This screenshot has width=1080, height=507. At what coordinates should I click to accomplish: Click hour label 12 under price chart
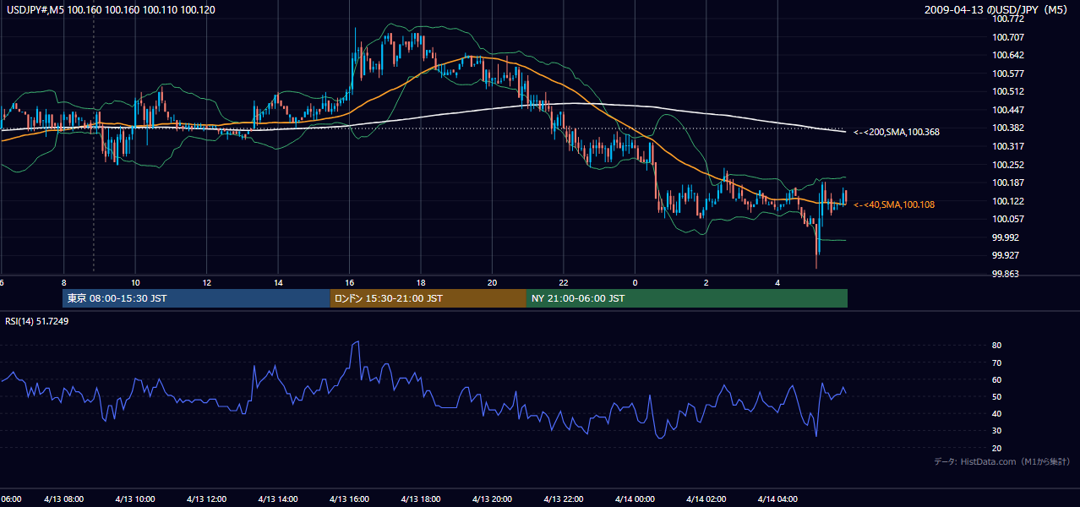point(207,282)
